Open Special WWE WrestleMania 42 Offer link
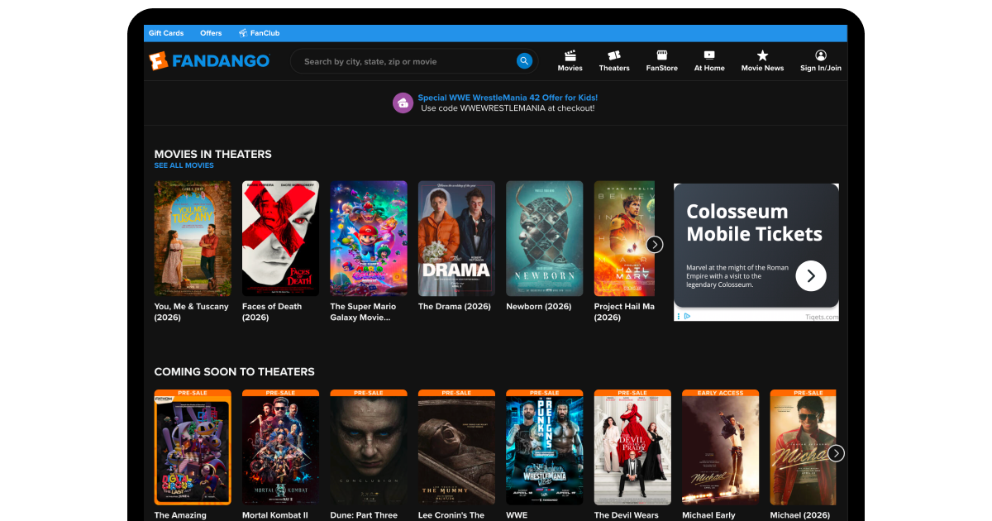 point(508,98)
